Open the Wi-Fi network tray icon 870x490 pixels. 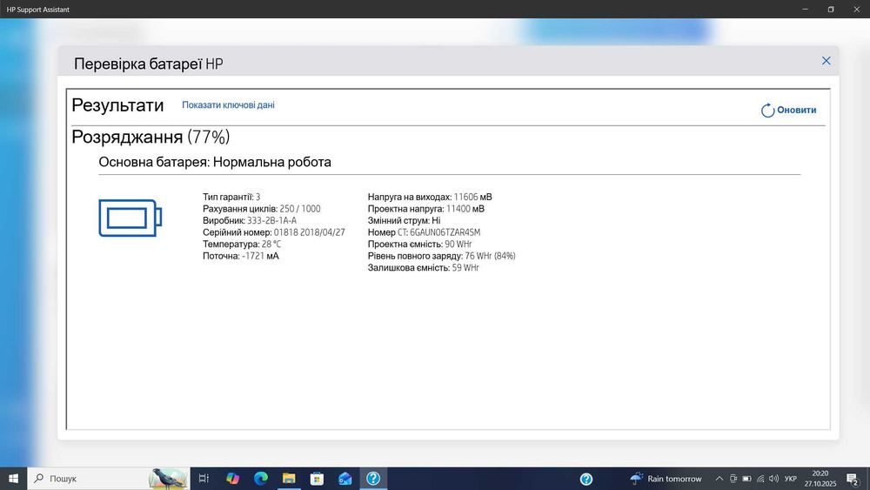(x=760, y=479)
